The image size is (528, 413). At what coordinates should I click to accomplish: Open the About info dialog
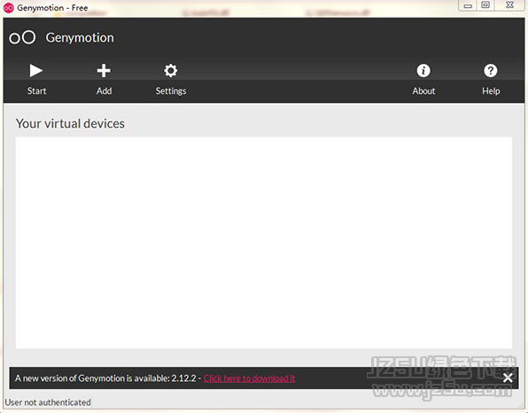(x=423, y=80)
